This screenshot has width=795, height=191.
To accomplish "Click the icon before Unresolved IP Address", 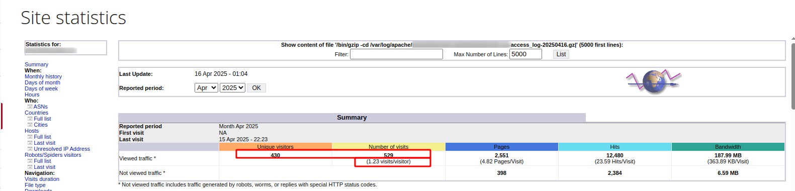I will (30, 149).
